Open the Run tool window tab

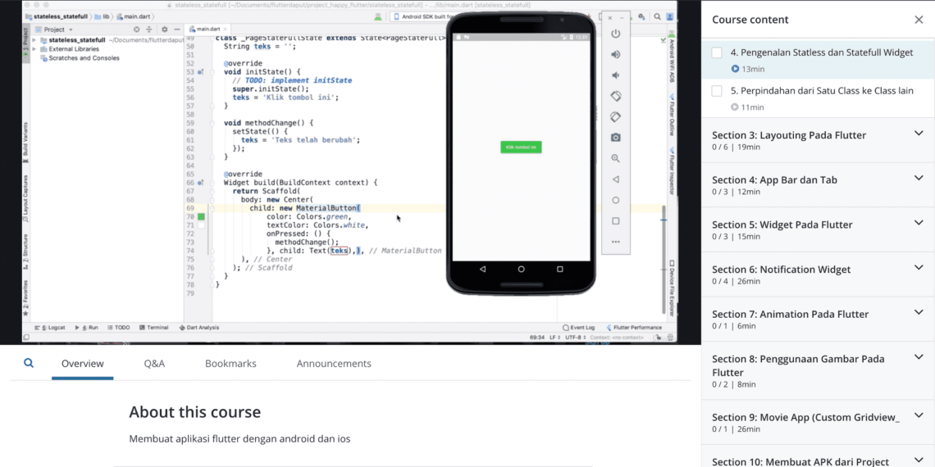click(86, 328)
